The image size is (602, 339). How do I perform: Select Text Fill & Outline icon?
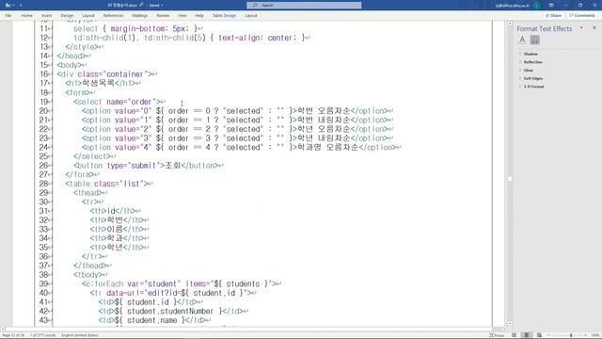[522, 40]
